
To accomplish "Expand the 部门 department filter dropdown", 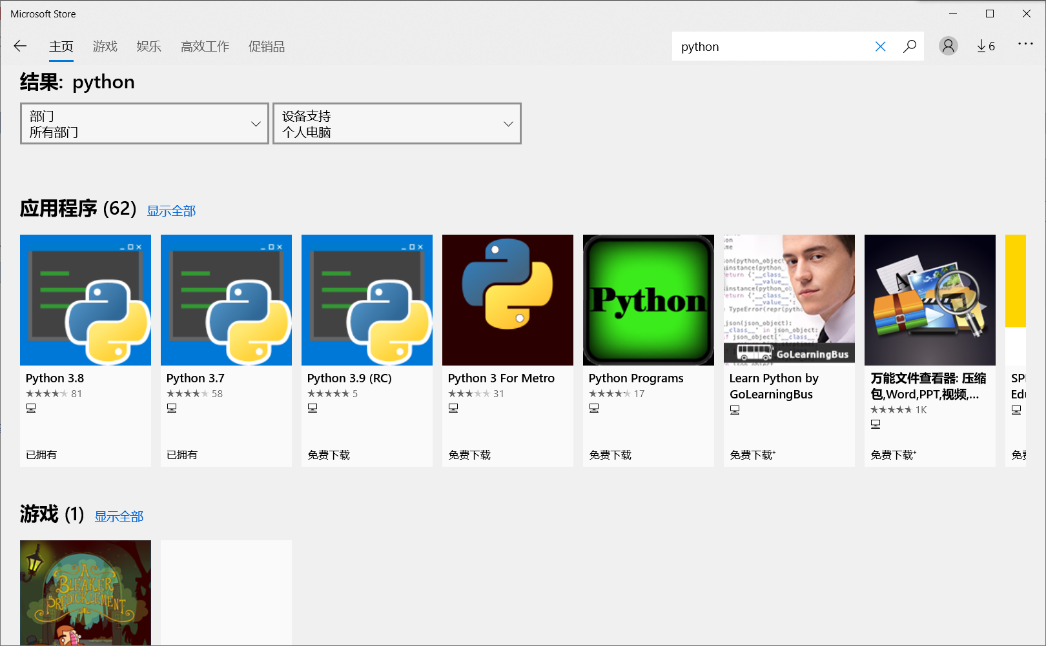I will click(145, 124).
